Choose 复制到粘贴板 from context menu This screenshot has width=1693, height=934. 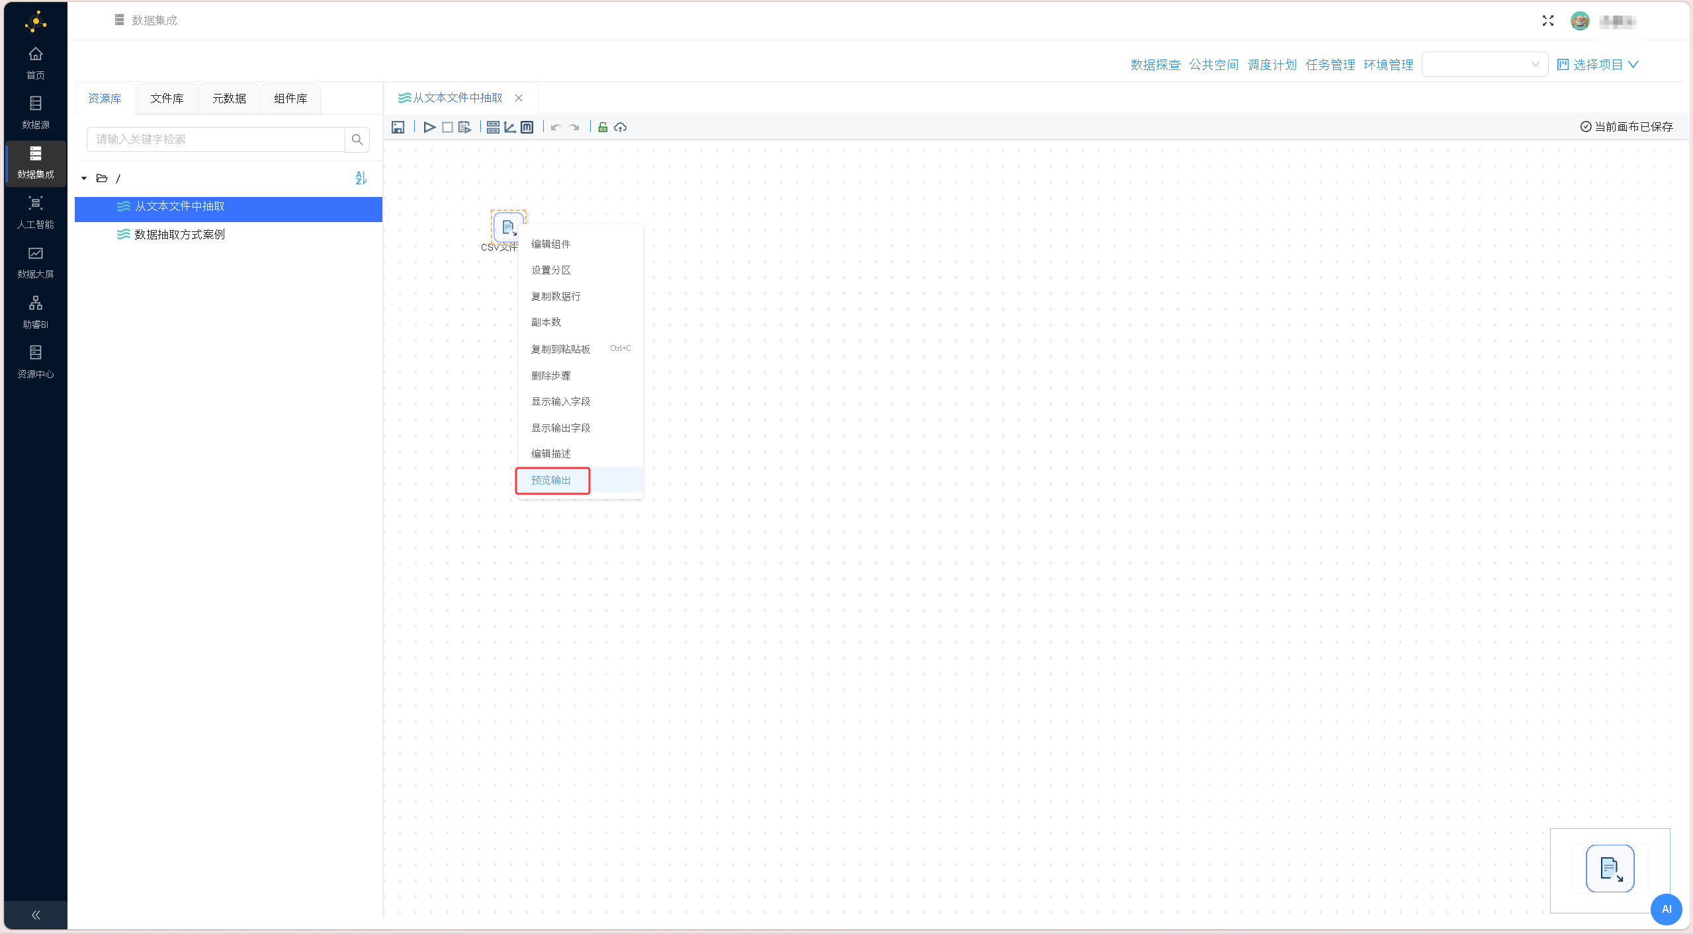580,349
